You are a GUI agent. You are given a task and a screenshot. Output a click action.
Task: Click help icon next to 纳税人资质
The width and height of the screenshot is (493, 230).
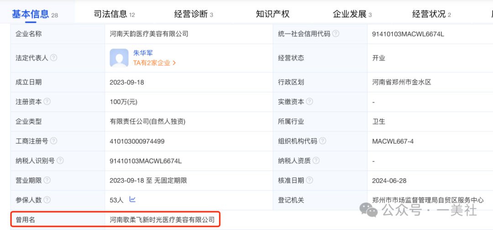coord(316,161)
